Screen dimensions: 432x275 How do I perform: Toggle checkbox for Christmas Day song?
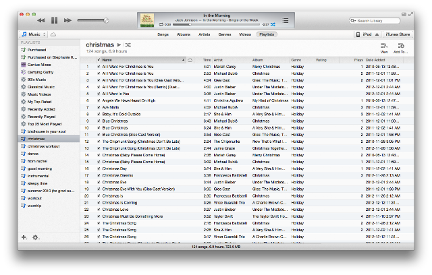coord(99,169)
